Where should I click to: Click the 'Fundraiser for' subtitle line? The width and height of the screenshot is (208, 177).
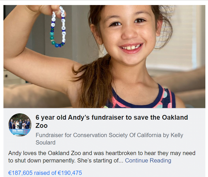coord(54,135)
